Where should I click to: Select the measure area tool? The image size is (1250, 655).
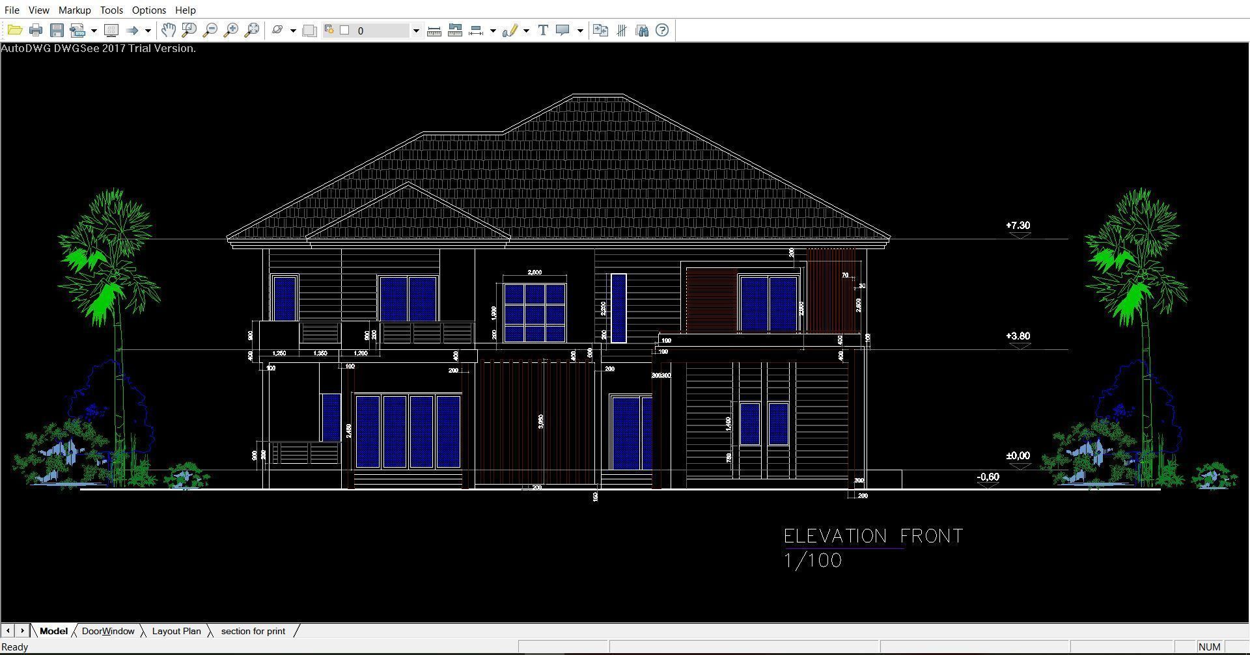(455, 30)
